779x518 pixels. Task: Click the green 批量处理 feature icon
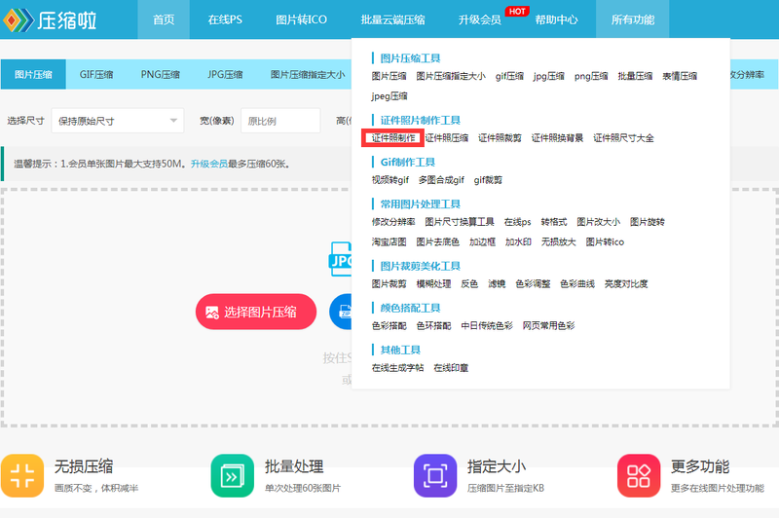point(232,475)
